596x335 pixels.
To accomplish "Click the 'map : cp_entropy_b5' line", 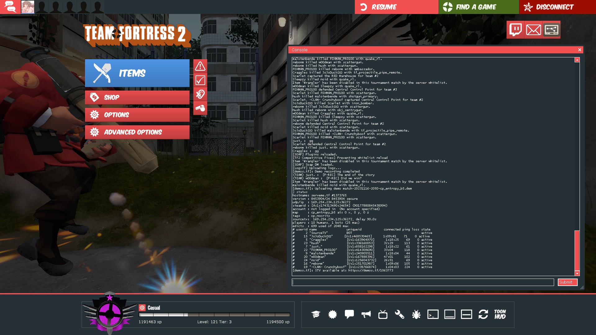I will coord(331,212).
